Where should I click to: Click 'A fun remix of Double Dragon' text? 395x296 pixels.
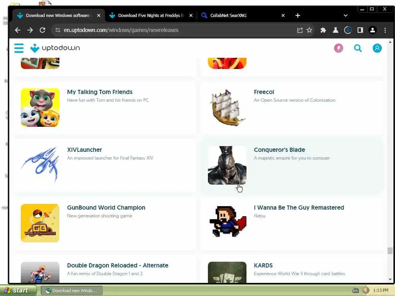click(x=105, y=274)
